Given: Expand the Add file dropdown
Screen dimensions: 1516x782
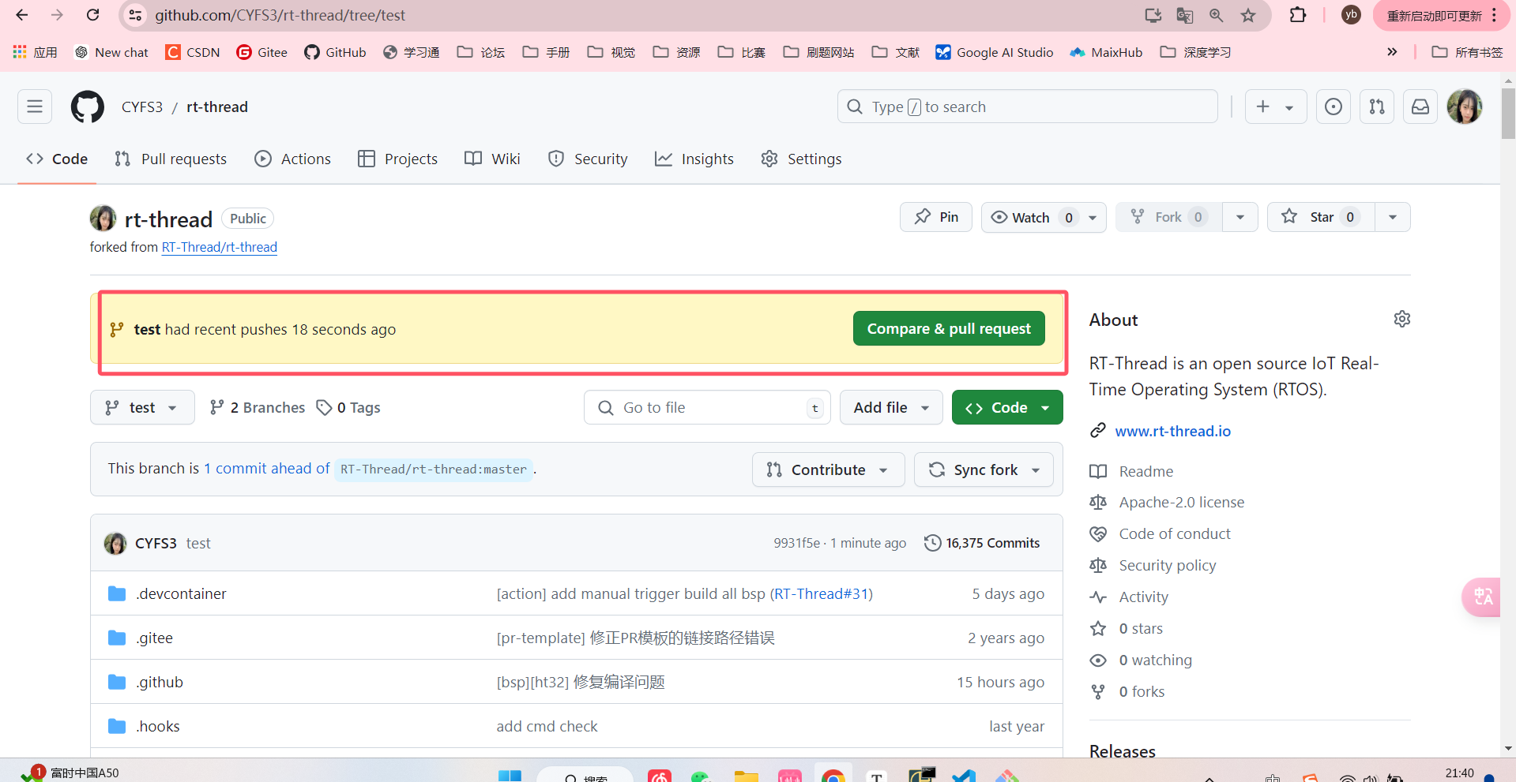Looking at the screenshot, I should tap(891, 407).
